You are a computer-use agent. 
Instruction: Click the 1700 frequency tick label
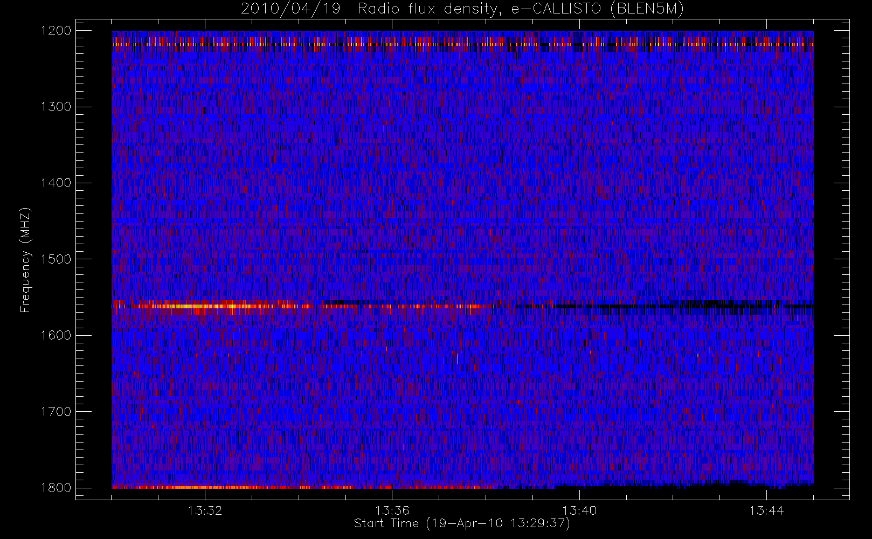click(x=56, y=411)
